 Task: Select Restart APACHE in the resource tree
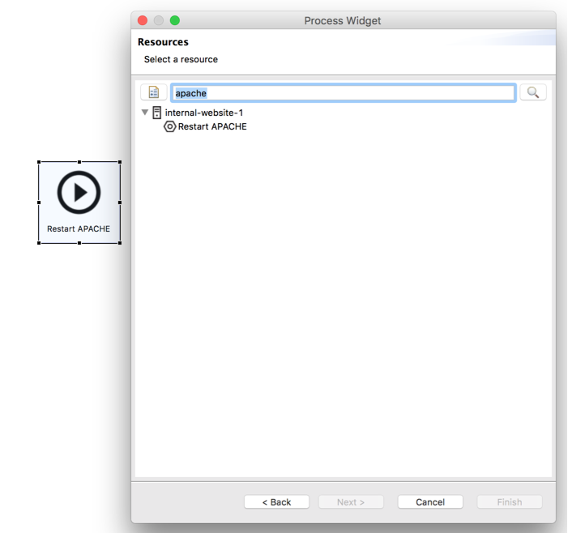click(212, 126)
